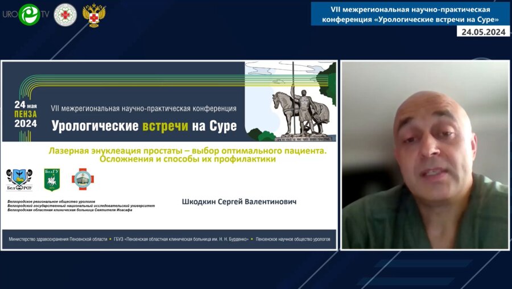
Task: Click the speaker webcam video panel
Action: [425, 155]
